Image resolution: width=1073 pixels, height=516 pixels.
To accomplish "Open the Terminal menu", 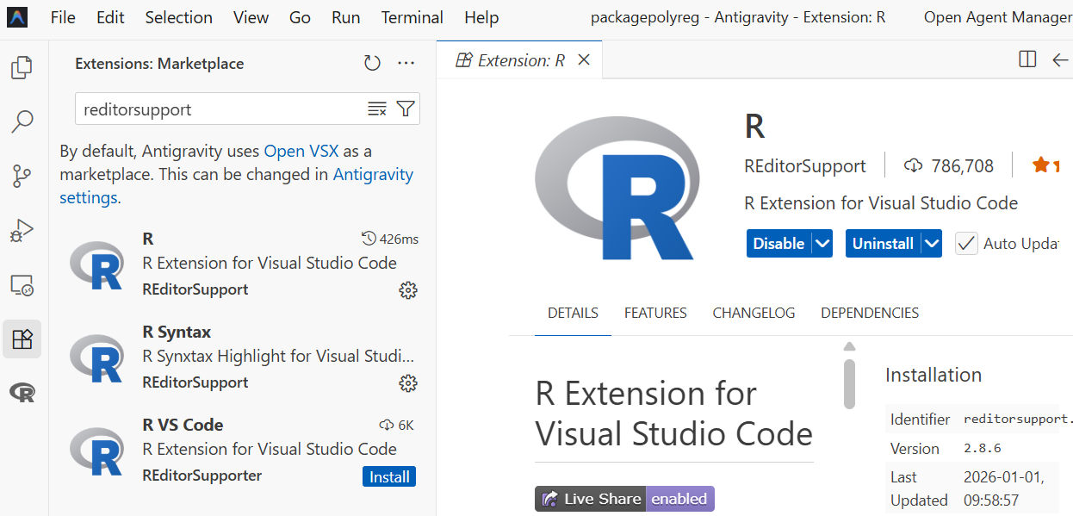I will (x=412, y=17).
